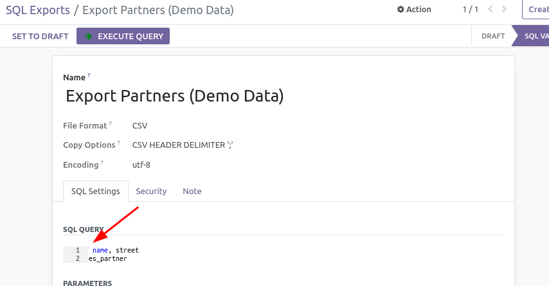Click line number 1 in editor gutter
Image resolution: width=549 pixels, height=286 pixels.
78,250
